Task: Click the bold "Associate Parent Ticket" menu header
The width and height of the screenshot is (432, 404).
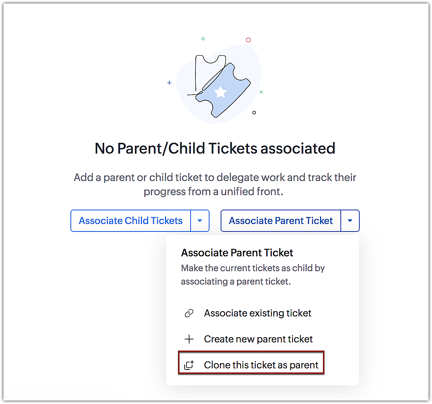Action: (x=237, y=253)
